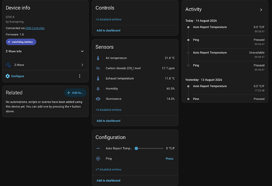
Task: Click the 21.0 °C air temperature value
Action: coord(170,58)
